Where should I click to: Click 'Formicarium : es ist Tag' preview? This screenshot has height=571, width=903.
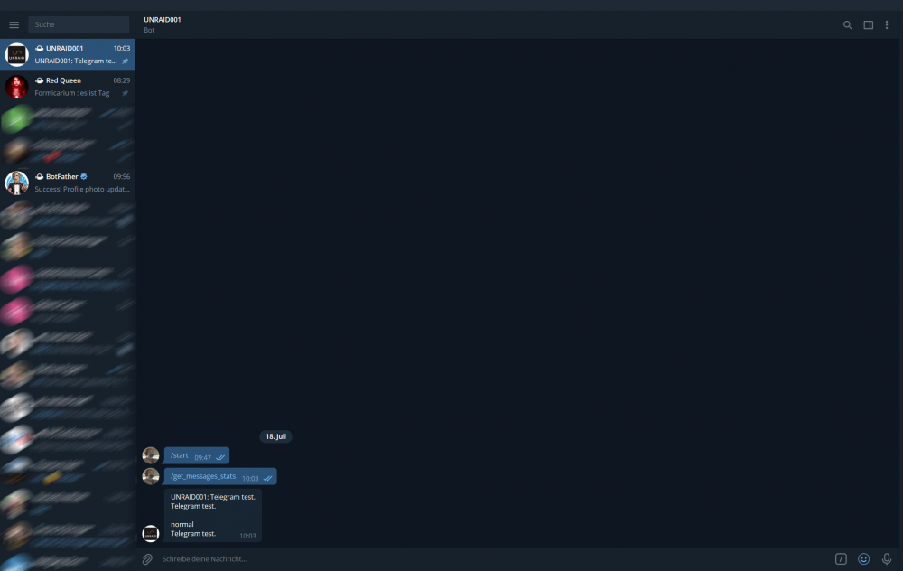tap(72, 93)
